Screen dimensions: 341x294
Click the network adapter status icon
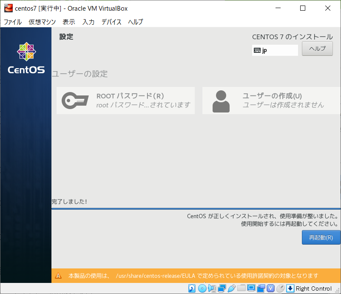pyautogui.click(x=222, y=288)
